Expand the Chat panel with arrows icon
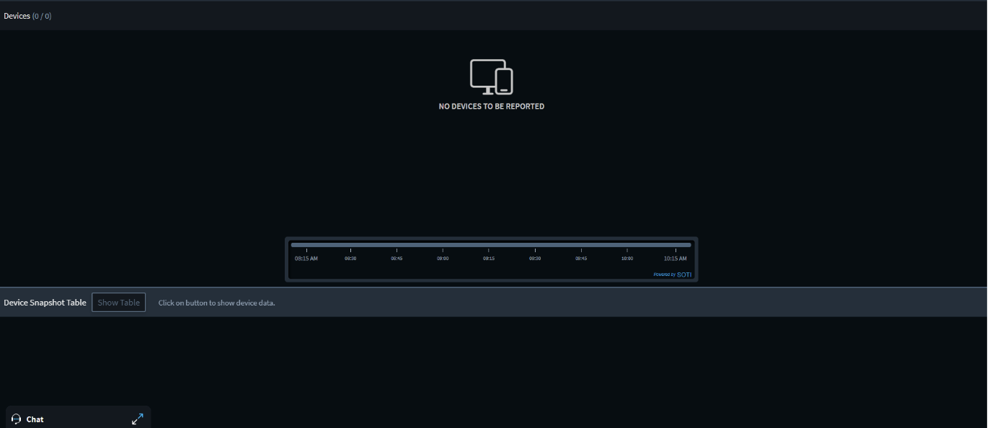The width and height of the screenshot is (992, 428). click(137, 419)
